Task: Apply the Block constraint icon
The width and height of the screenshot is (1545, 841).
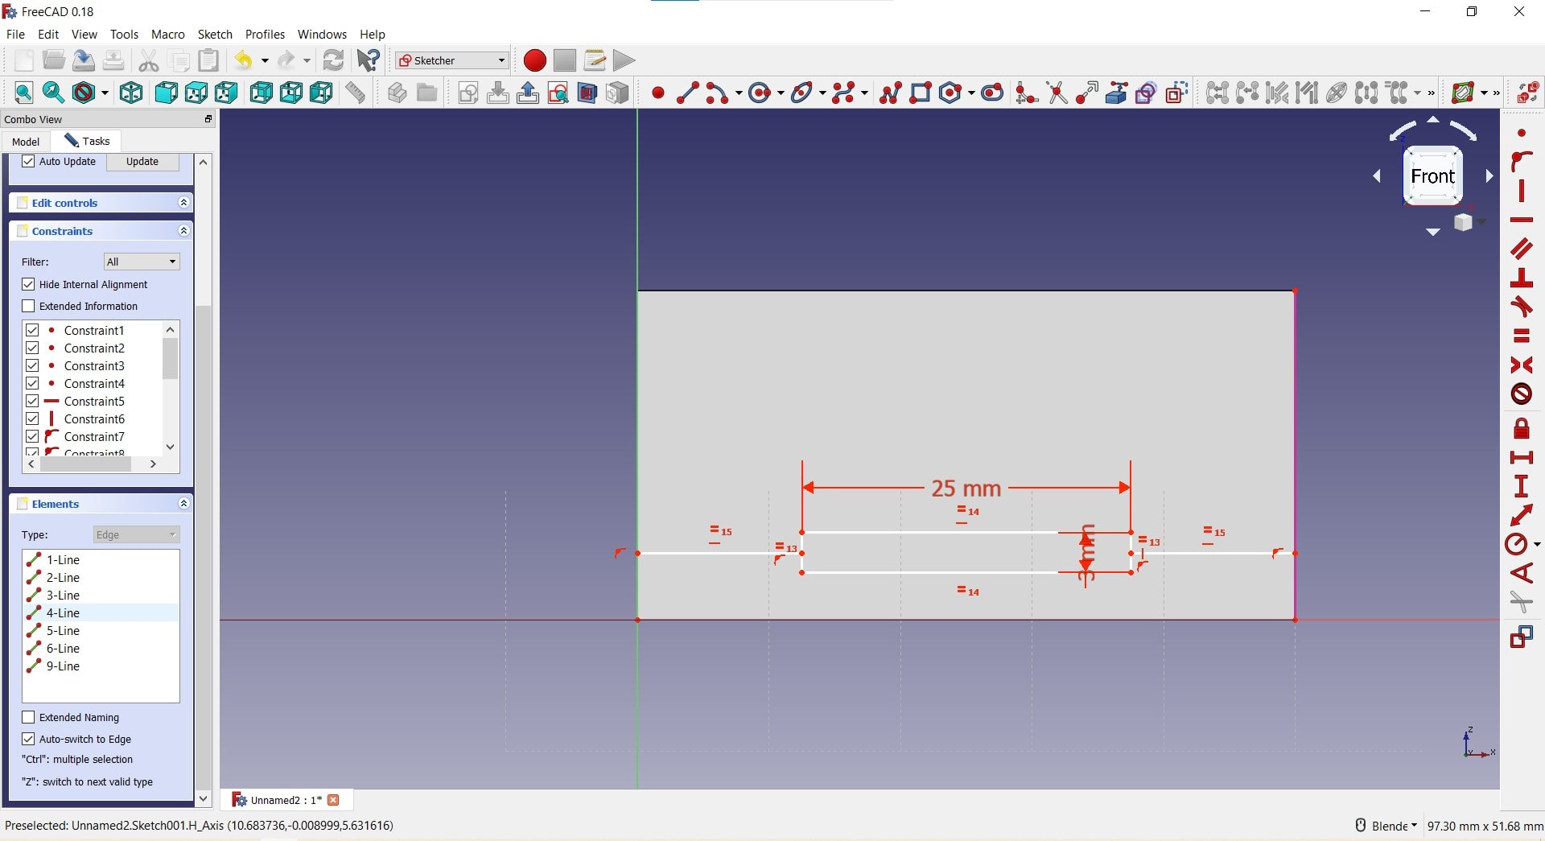Action: pyautogui.click(x=1521, y=394)
